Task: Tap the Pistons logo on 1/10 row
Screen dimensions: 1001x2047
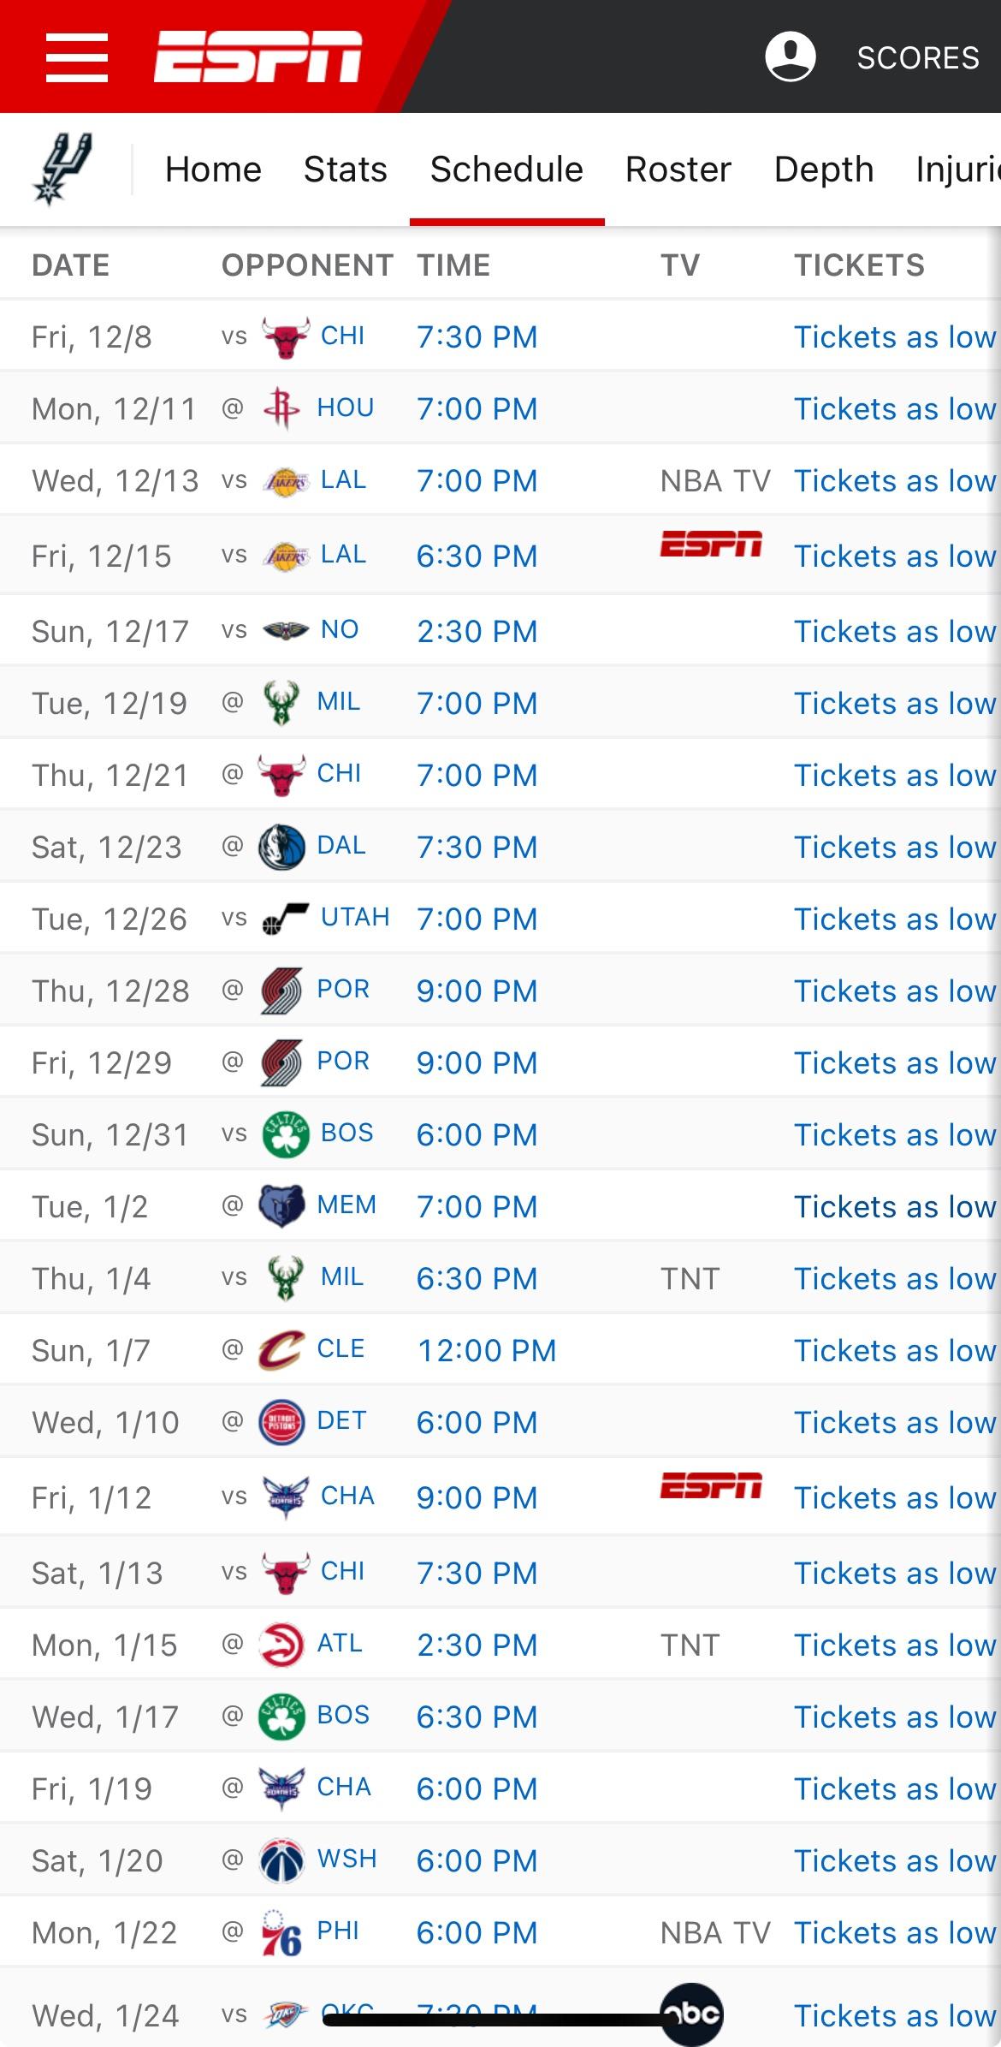Action: (x=281, y=1422)
